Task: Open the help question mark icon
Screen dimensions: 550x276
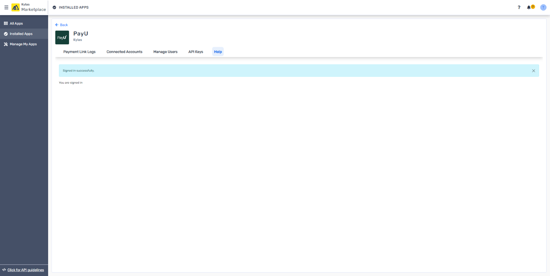Action: tap(519, 7)
